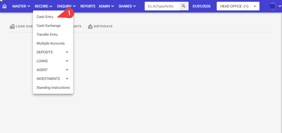Expand the LOANS submenu

click(x=53, y=61)
